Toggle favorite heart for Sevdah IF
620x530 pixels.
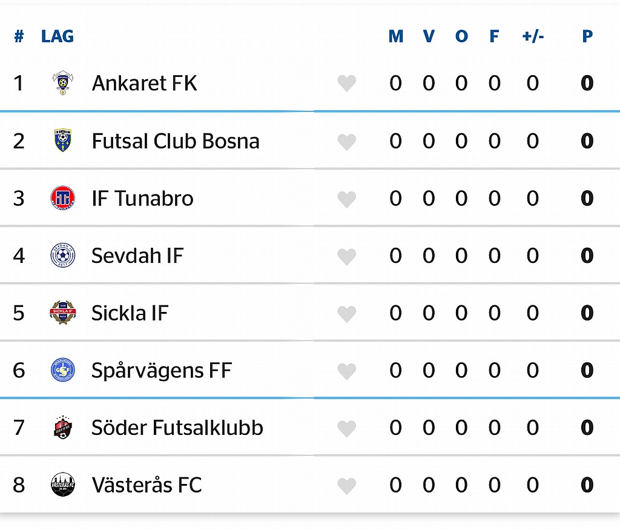(347, 257)
